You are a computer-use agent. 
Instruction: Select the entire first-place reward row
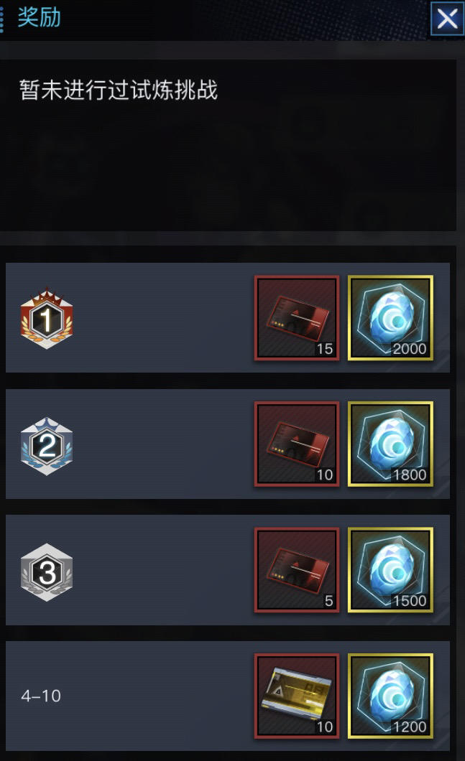[227, 318]
